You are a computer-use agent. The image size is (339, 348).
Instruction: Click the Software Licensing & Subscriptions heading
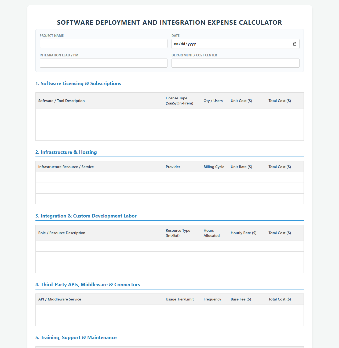point(78,84)
